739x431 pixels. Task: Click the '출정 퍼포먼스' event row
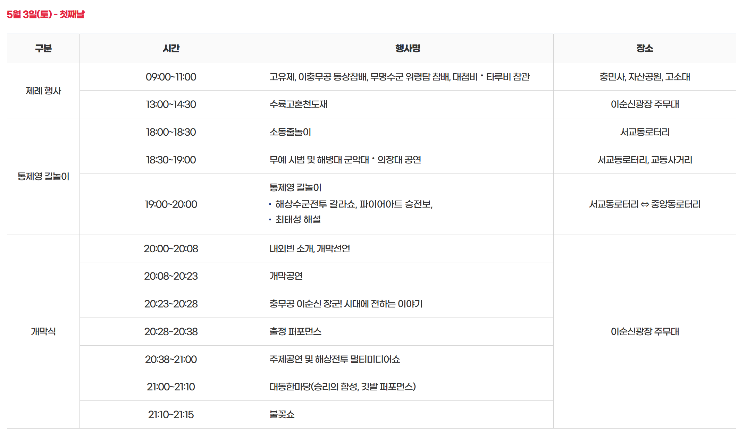point(295,331)
